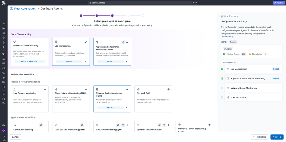Open APM enable dropdown arrow

click(x=127, y=61)
